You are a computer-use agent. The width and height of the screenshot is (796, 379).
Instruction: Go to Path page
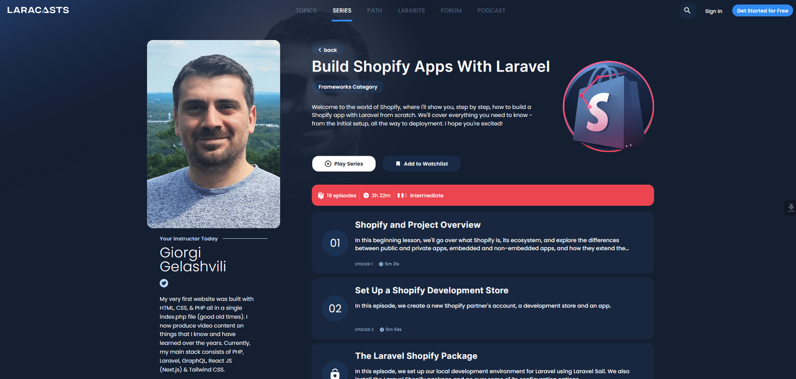374,11
